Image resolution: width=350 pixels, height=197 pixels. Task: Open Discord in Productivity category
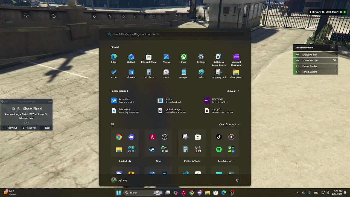click(131, 137)
